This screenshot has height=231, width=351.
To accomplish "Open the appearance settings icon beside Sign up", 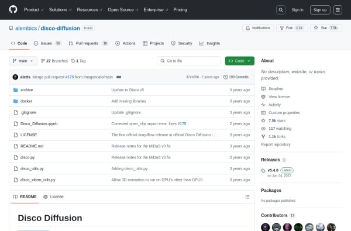I will (x=338, y=10).
